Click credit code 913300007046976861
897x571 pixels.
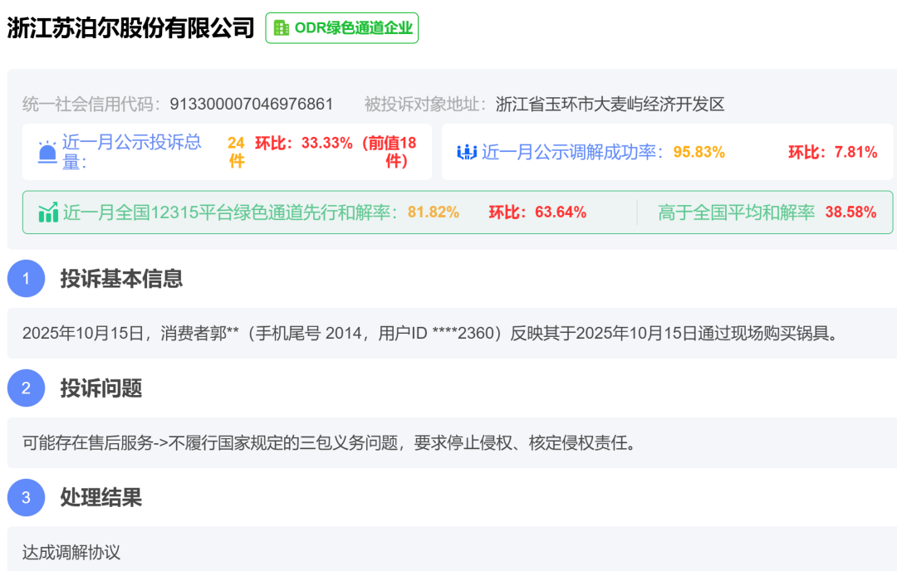coord(251,104)
